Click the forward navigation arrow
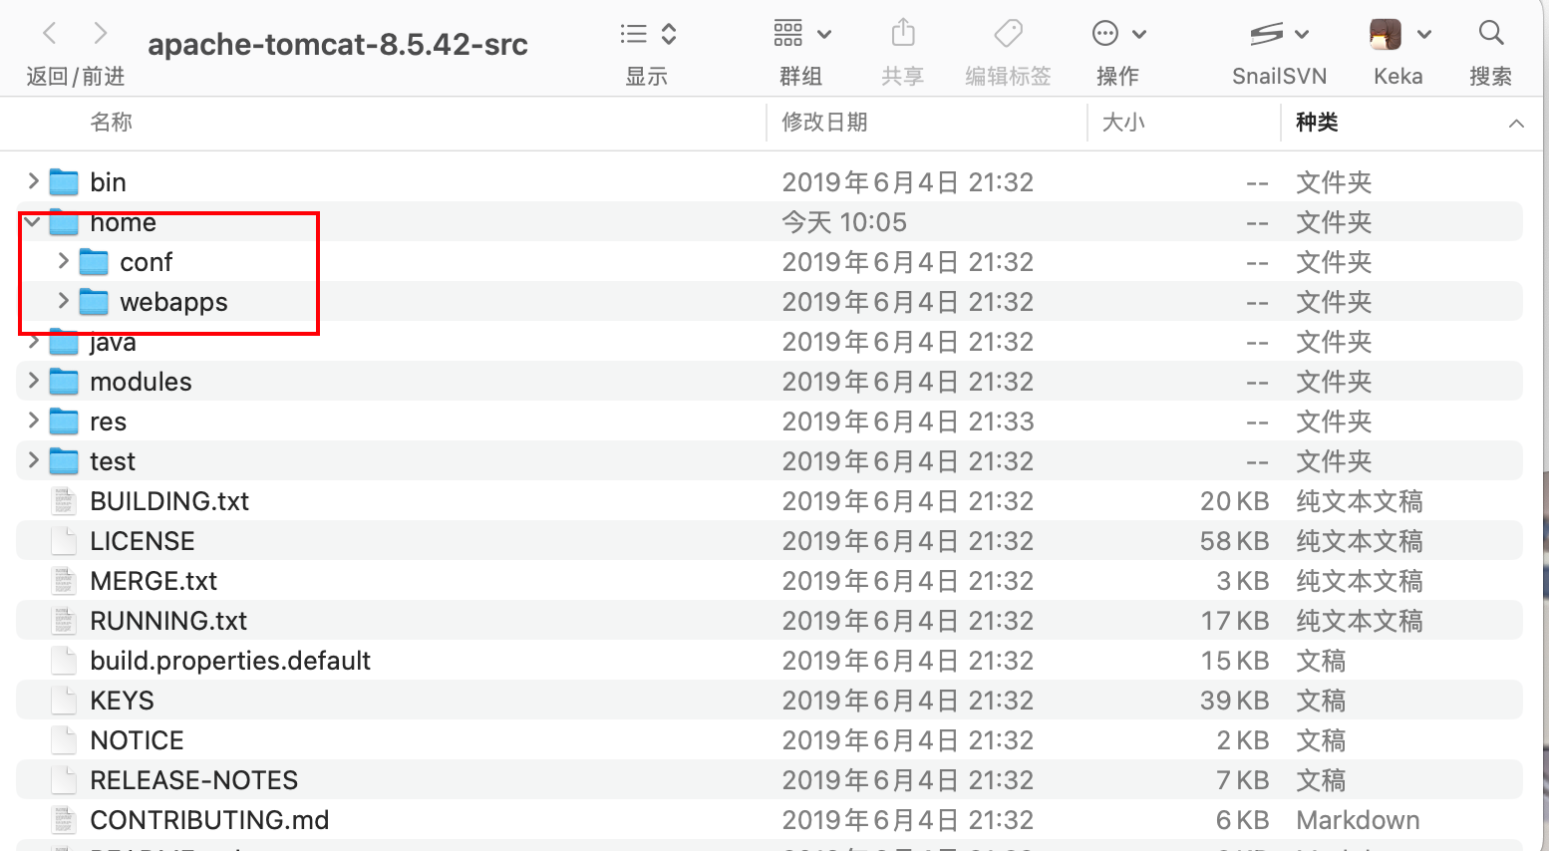The height and width of the screenshot is (851, 1549). point(100,34)
